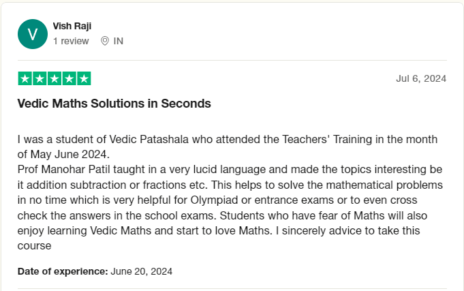Click the final word "course" in the review

(34, 246)
